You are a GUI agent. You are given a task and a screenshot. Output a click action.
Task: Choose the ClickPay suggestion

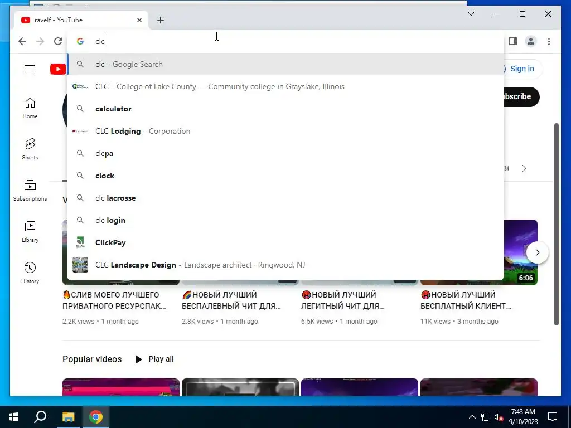click(x=286, y=243)
